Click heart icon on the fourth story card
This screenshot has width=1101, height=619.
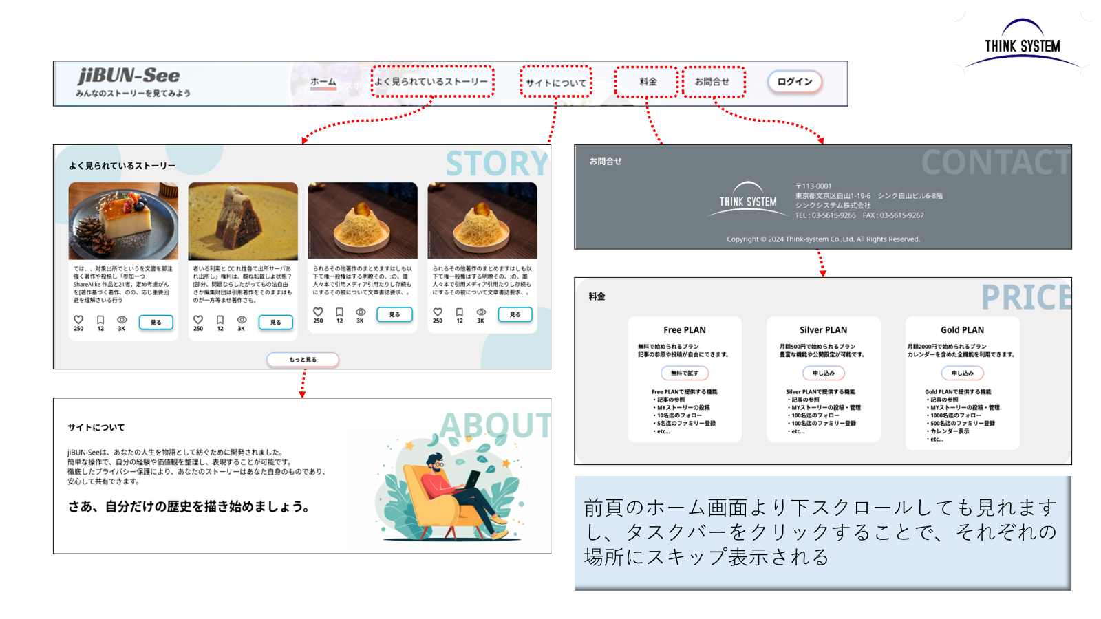click(438, 312)
